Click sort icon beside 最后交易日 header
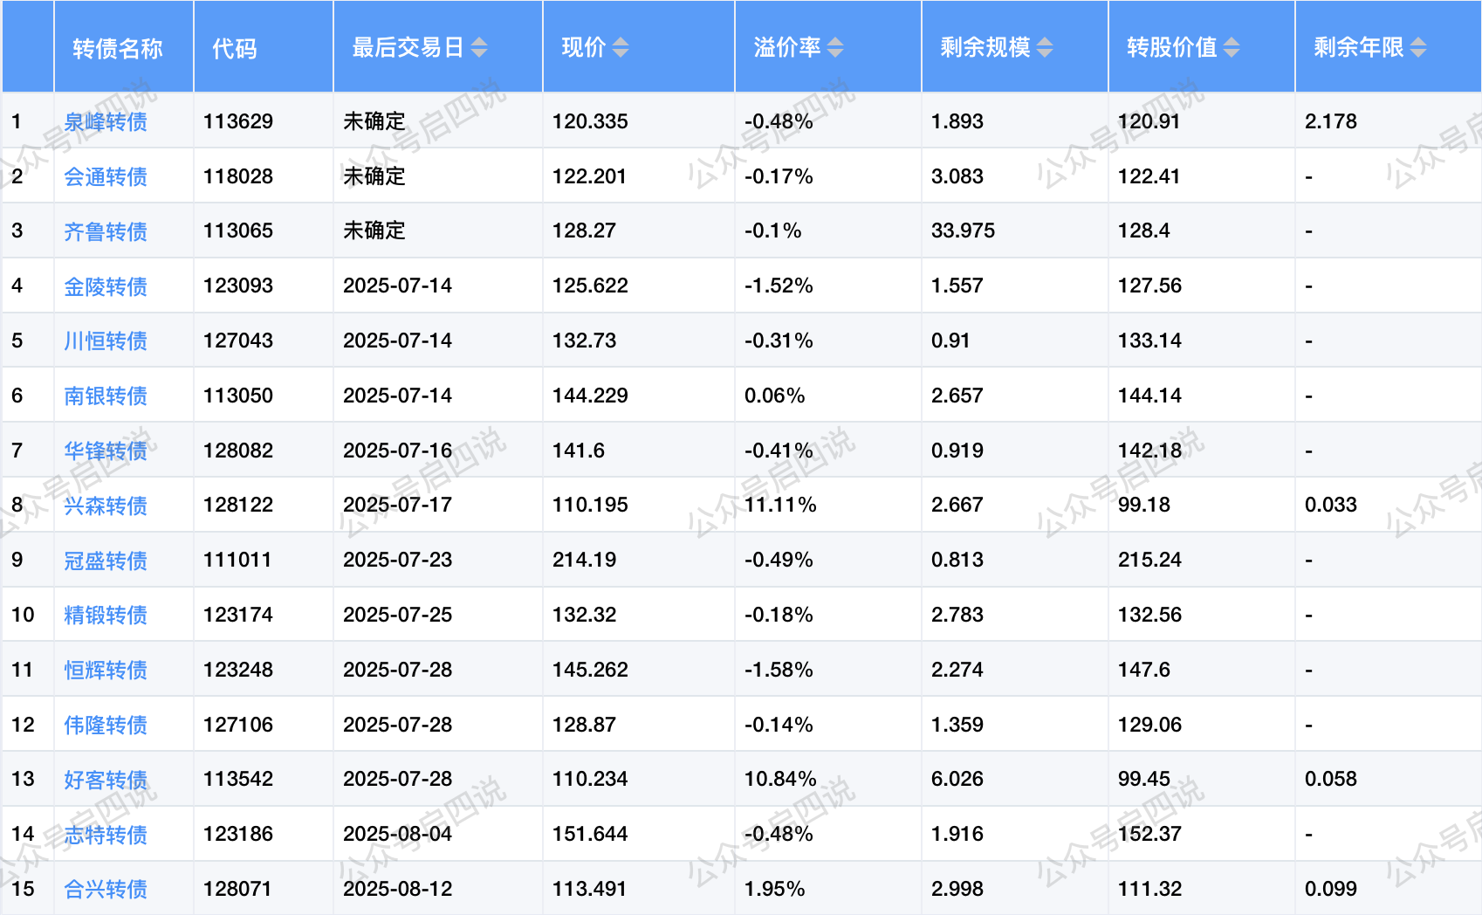1482x915 pixels. [479, 47]
